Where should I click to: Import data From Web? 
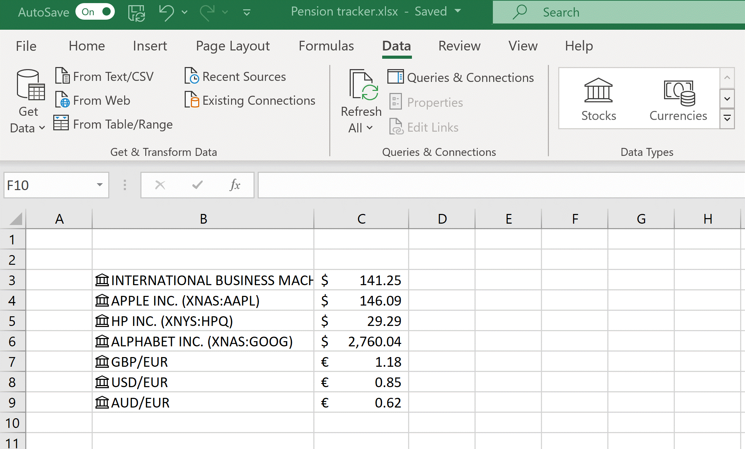[x=93, y=100]
